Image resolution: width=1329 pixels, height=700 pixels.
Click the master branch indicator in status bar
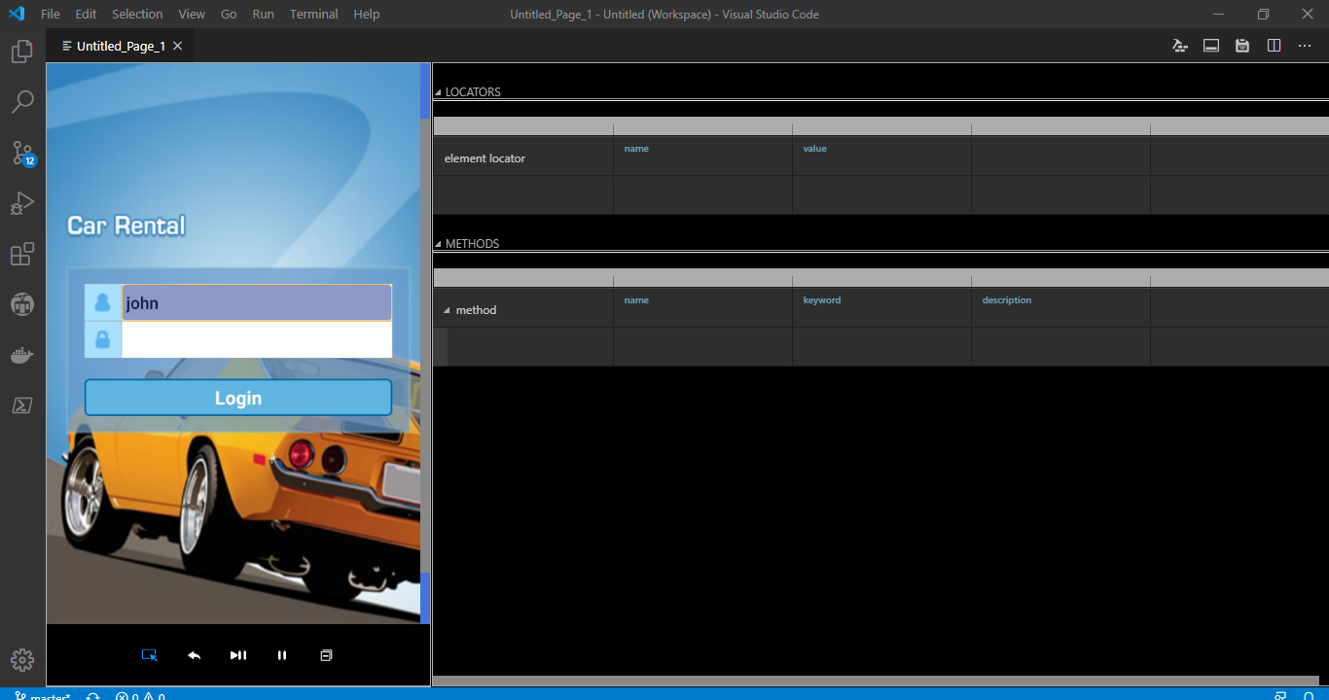43,696
